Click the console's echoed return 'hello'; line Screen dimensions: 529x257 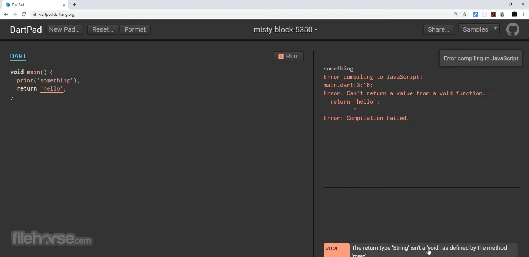355,102
